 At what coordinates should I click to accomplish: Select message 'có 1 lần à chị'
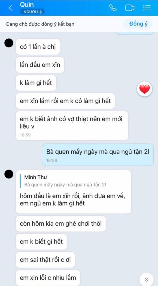pyautogui.click(x=38, y=47)
